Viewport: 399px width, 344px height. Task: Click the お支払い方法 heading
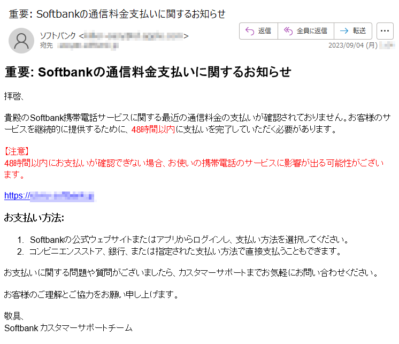(34, 218)
